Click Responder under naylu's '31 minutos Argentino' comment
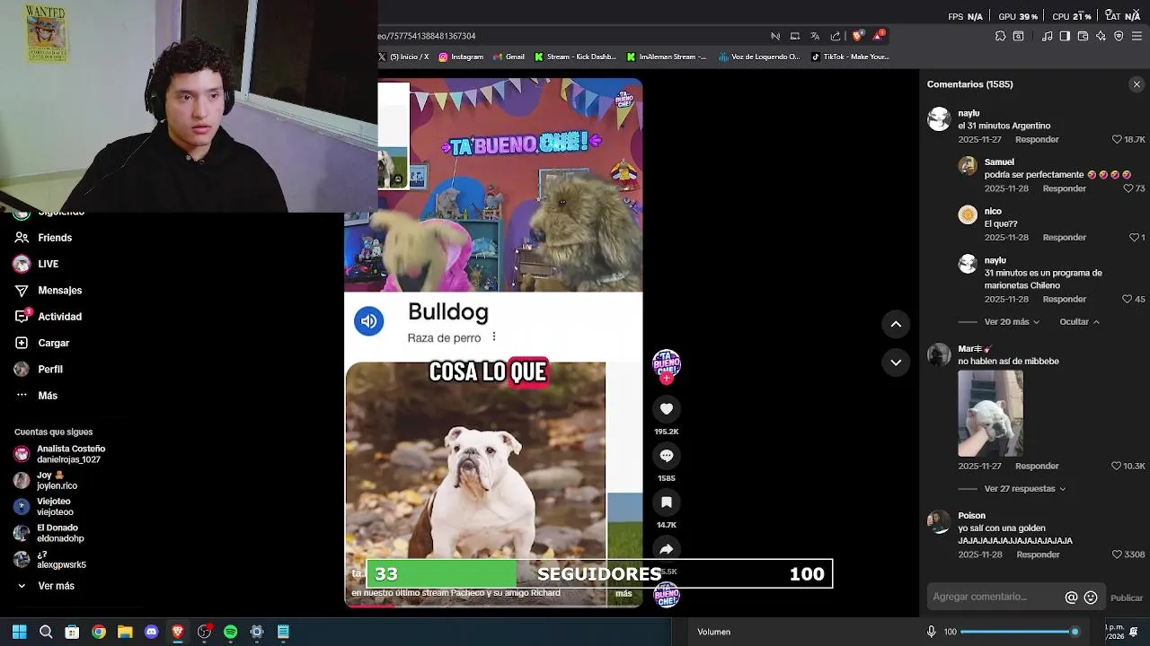Image resolution: width=1150 pixels, height=646 pixels. click(1037, 140)
